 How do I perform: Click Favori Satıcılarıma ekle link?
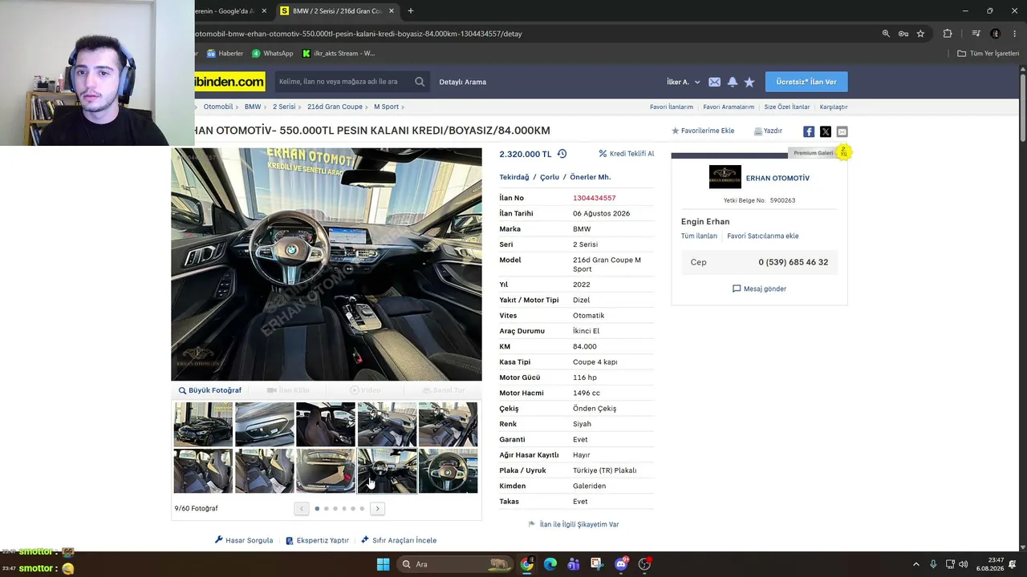pos(763,236)
